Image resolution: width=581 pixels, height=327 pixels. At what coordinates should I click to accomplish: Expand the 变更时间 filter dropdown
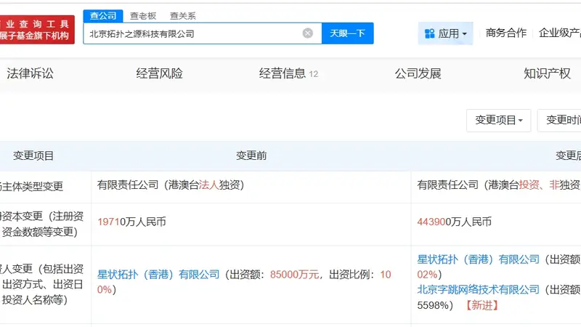click(x=559, y=120)
